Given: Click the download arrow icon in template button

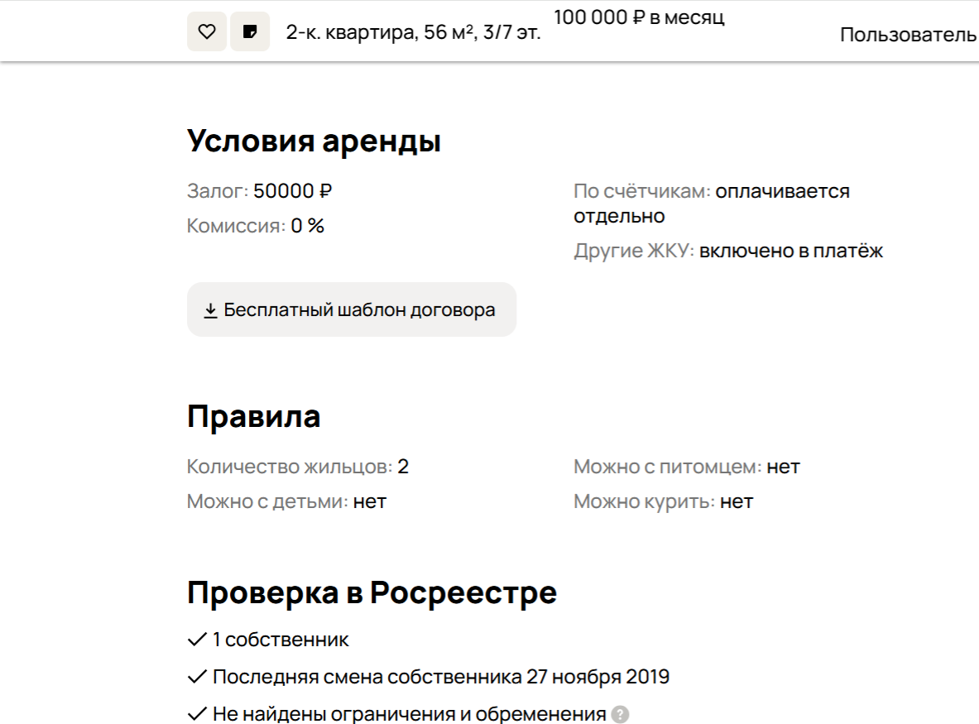Looking at the screenshot, I should 210,310.
